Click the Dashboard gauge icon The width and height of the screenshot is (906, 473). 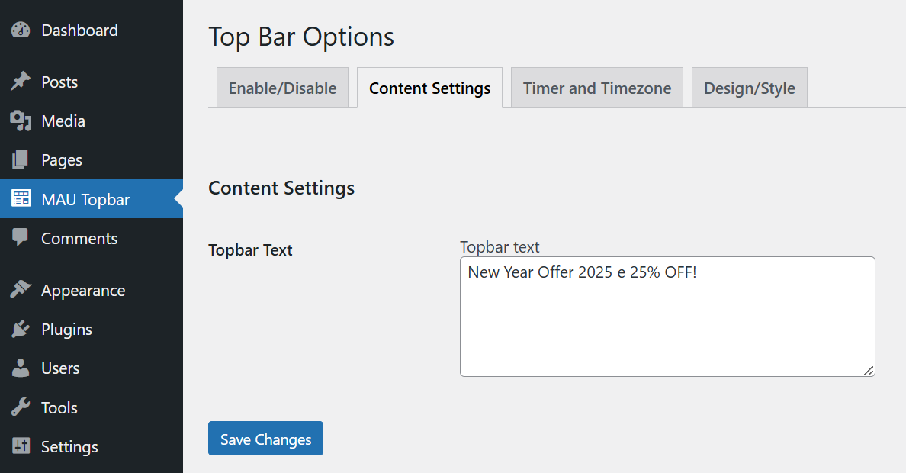[x=21, y=31]
